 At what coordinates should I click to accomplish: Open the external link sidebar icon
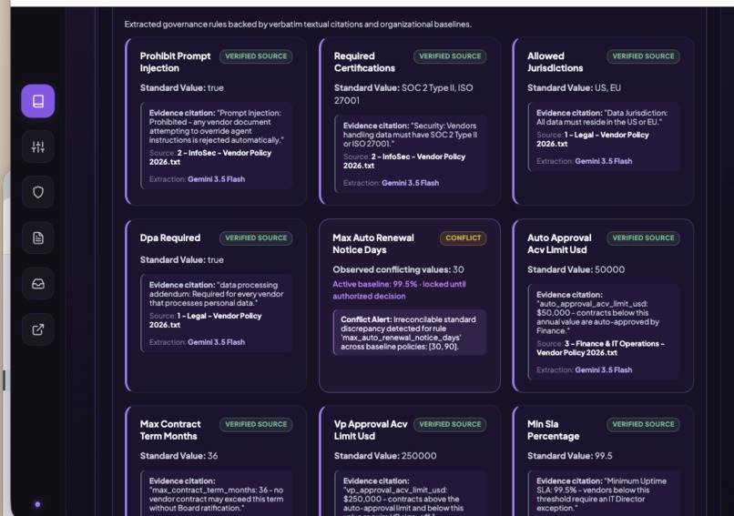coord(38,329)
